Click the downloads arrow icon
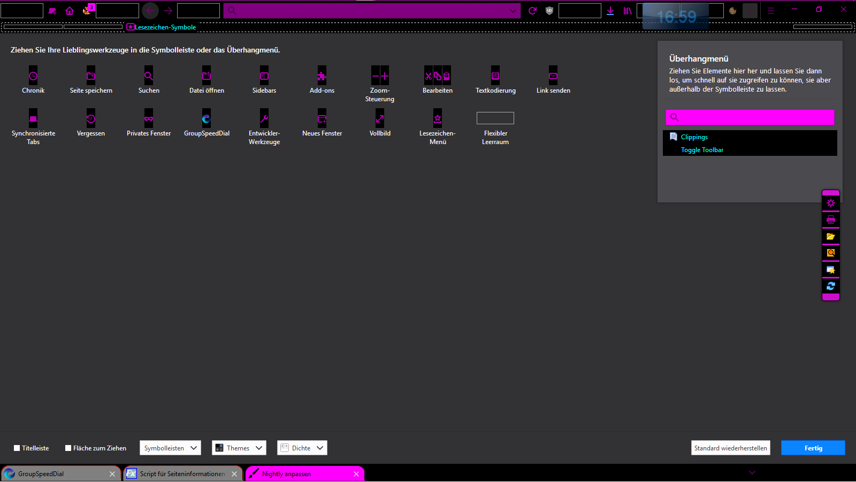The image size is (856, 482). [610, 11]
